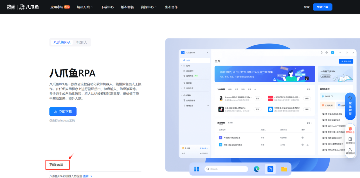
Task: Click the 领取礼包 gift icon
Action: pos(350,130)
